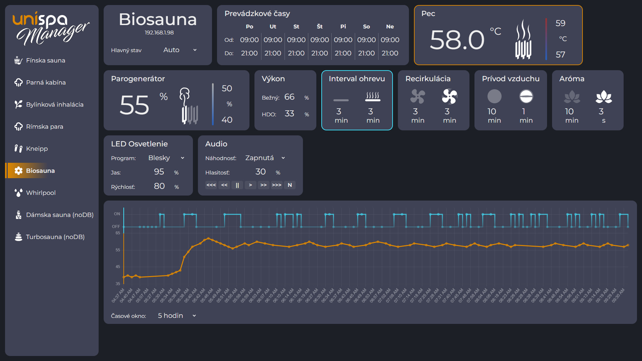This screenshot has width=642, height=361.
Task: Click the dimmed lotus icon in Aróma
Action: point(572,97)
